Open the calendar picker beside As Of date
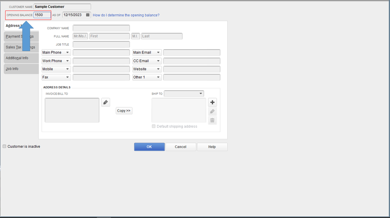Image resolution: width=390 pixels, height=218 pixels. [x=87, y=15]
